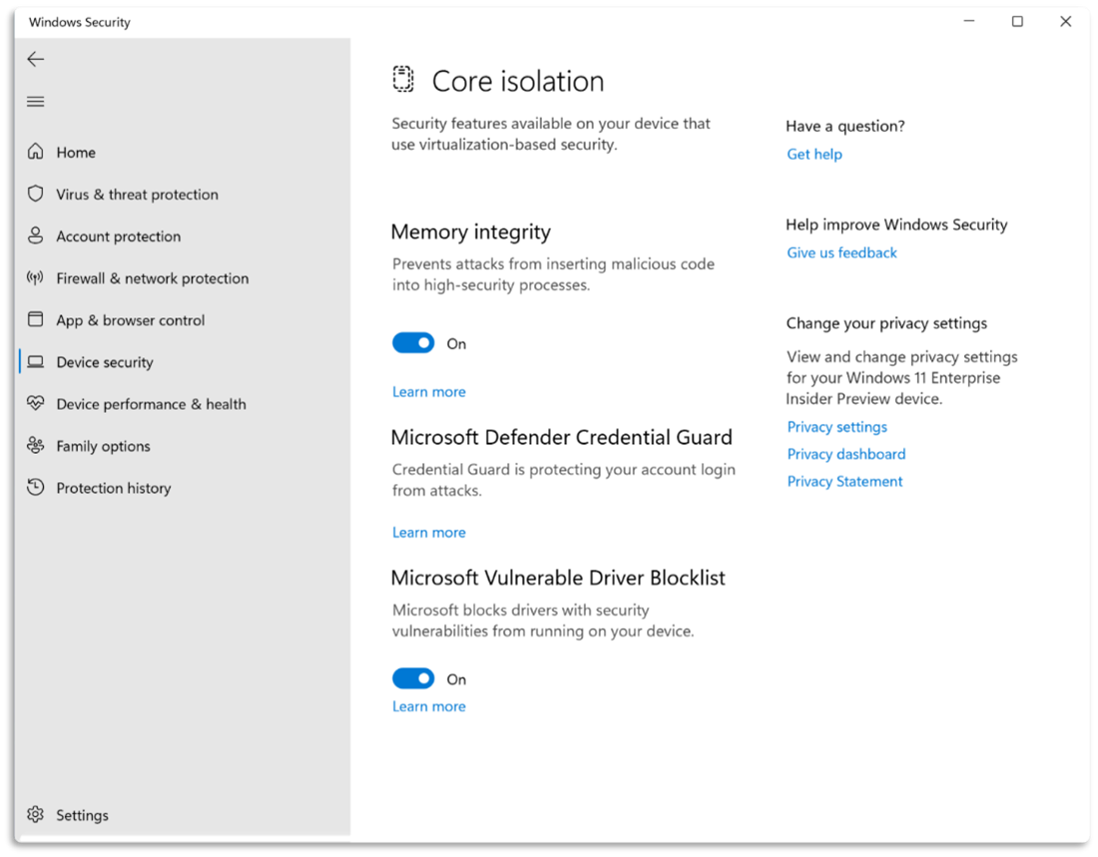1098x857 pixels.
Task: Disable Microsoft Vulnerable Driver Blocklist
Action: [413, 677]
